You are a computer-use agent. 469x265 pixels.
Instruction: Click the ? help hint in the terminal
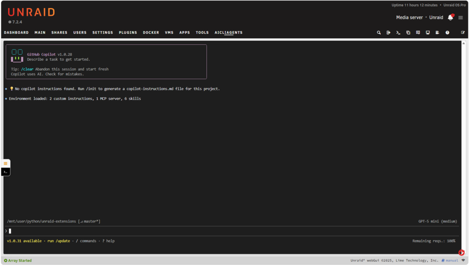(x=108, y=241)
